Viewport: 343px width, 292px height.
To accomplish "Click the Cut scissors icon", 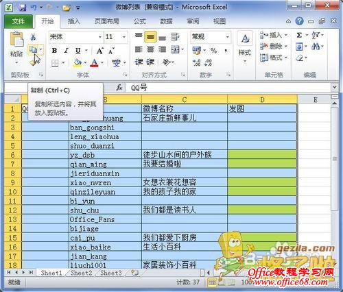I will coord(34,37).
